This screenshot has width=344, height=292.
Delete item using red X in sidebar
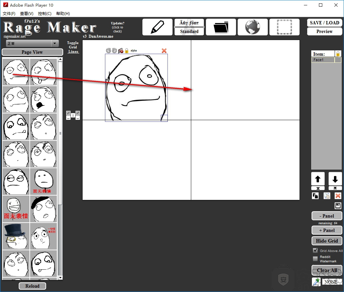tap(338, 196)
